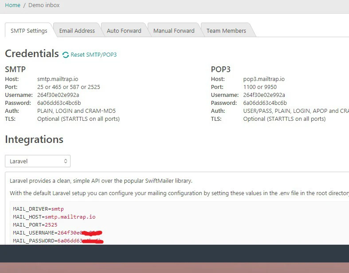Select the Manual Forward tab
Screen dimensions: 349x273
pos(174,31)
